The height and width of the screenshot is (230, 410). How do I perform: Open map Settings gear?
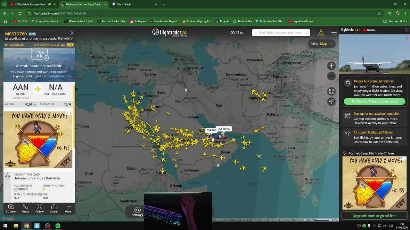click(x=137, y=211)
